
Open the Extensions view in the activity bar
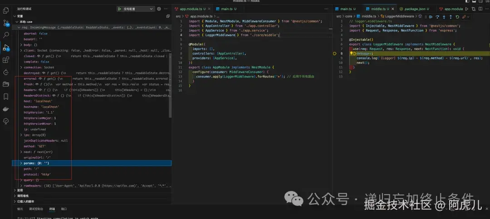coord(5,60)
